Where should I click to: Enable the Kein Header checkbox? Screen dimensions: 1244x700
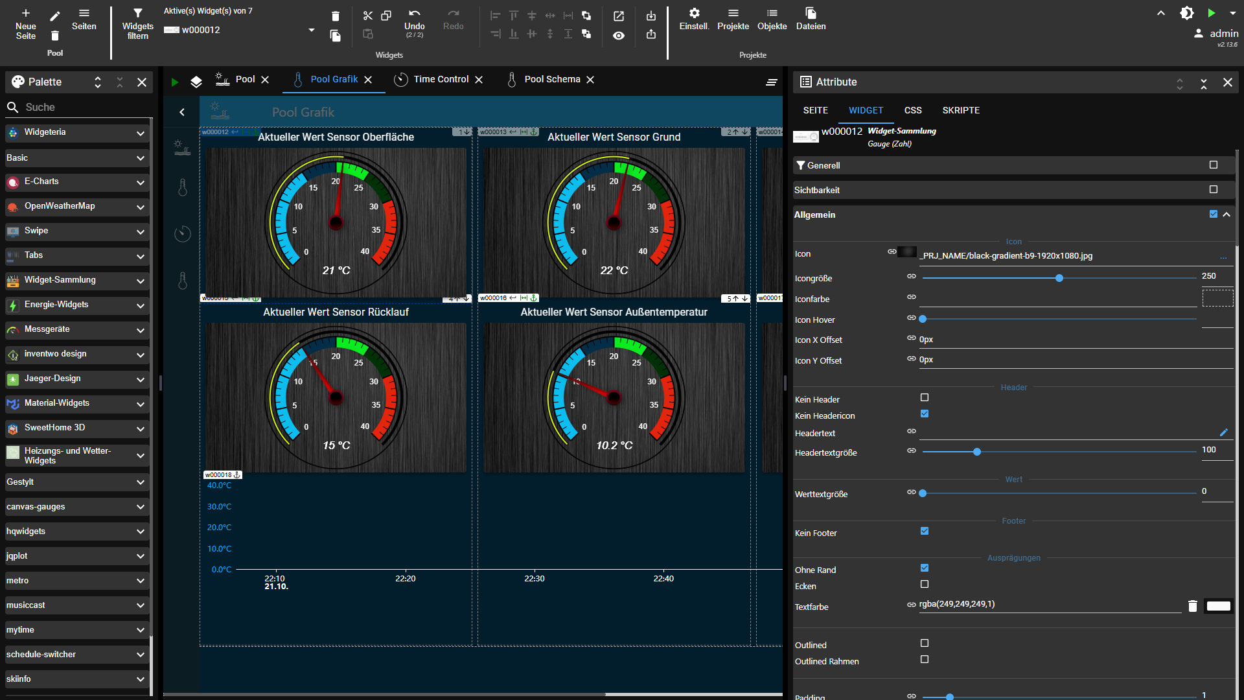click(x=925, y=397)
